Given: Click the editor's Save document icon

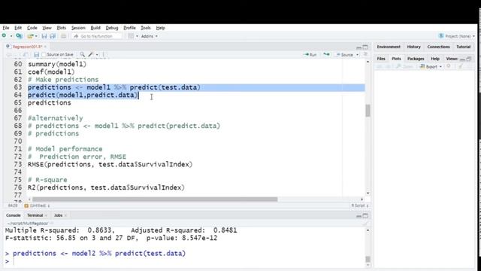Looking at the screenshot, I should [x=36, y=55].
